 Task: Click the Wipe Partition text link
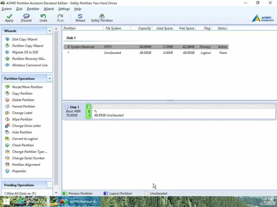click(x=22, y=119)
